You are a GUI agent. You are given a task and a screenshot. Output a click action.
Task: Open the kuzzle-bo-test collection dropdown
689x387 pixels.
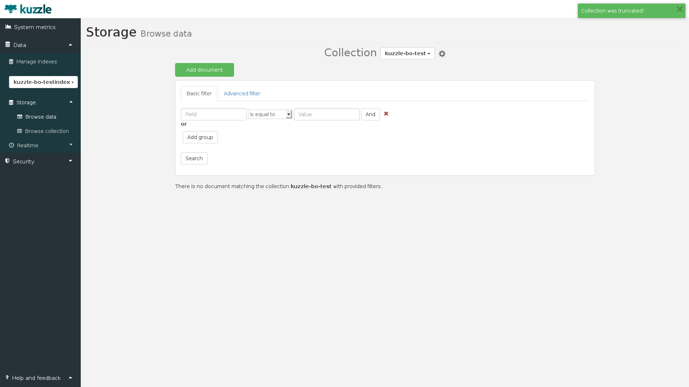click(x=407, y=53)
